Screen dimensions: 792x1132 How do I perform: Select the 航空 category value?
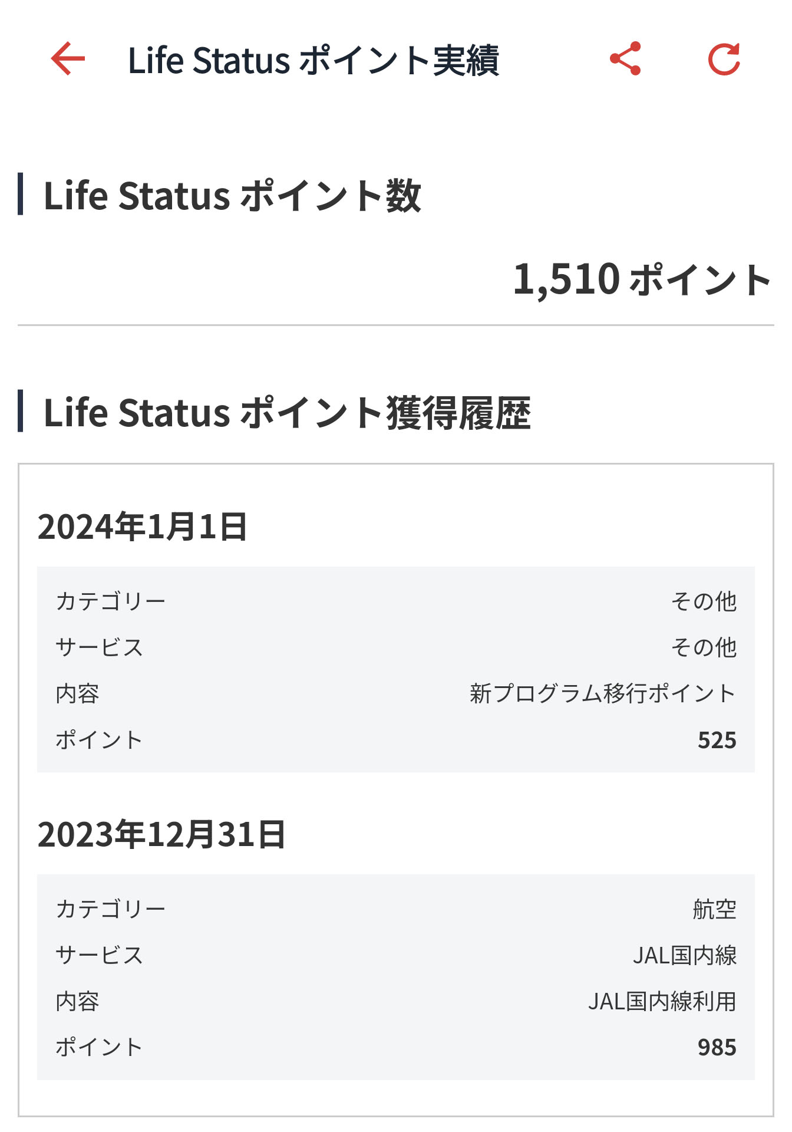pyautogui.click(x=715, y=909)
